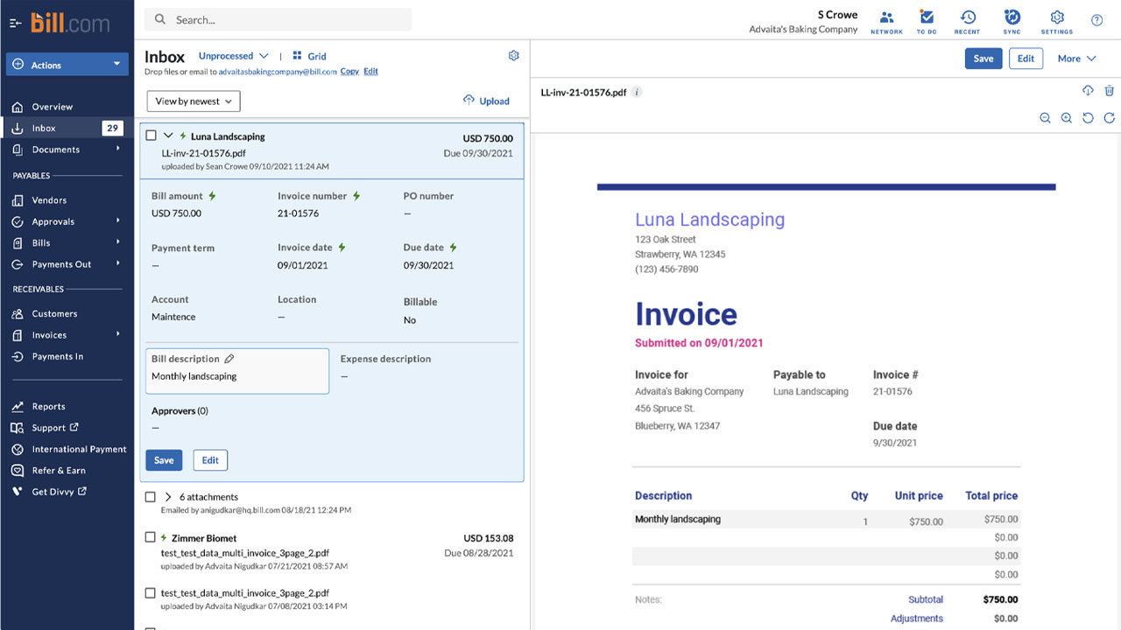The image size is (1121, 630).
Task: Open Settings gear in top bar
Action: pyautogui.click(x=1057, y=21)
